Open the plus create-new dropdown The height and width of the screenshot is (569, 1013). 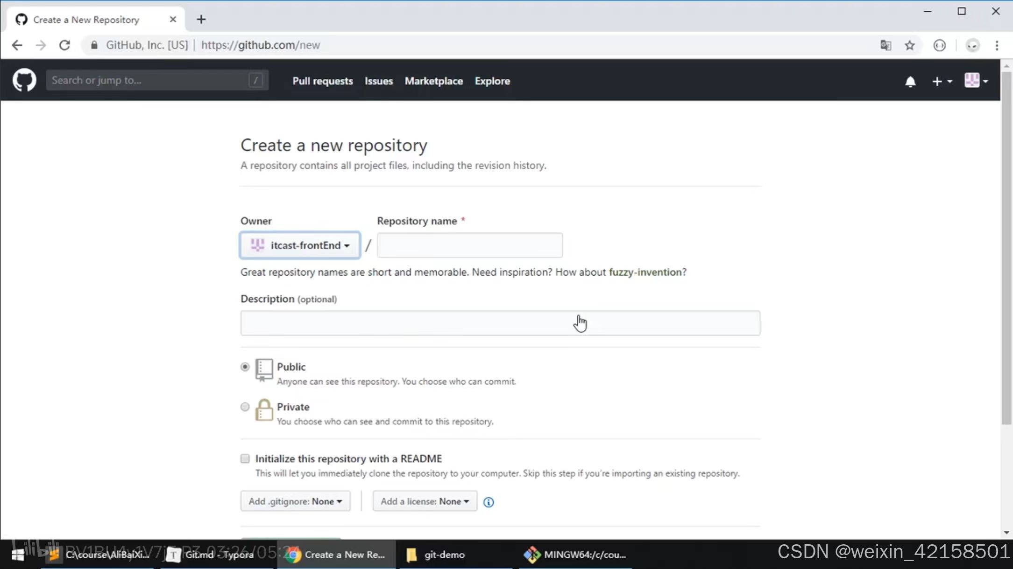(x=942, y=82)
